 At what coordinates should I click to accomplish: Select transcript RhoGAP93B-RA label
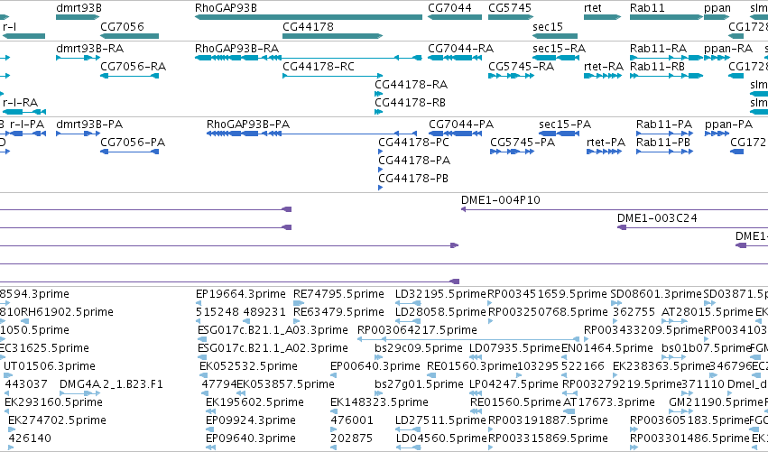coord(236,49)
